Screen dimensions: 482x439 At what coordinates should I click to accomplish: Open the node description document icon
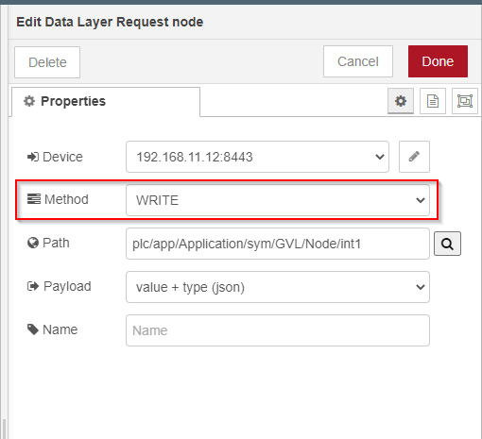(x=433, y=101)
